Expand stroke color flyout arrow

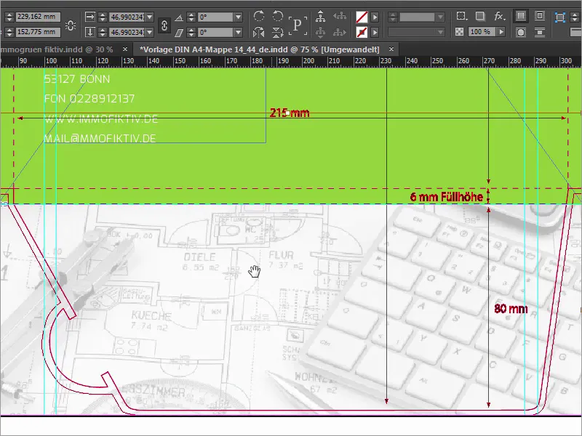[375, 33]
